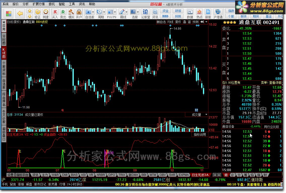This screenshot has height=193, width=286.
Task: Open the 系统 menu
Action: click(x=6, y=4)
